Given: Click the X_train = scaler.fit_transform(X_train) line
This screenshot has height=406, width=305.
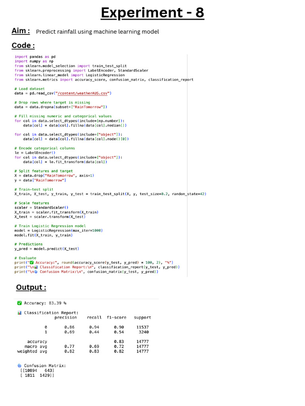Looking at the screenshot, I should tap(56, 213).
